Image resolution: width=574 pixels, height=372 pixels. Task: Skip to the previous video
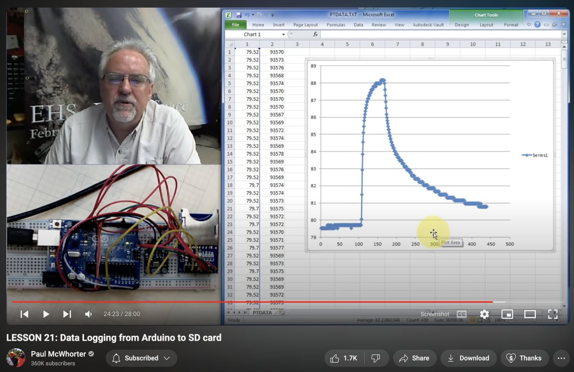[x=24, y=314]
